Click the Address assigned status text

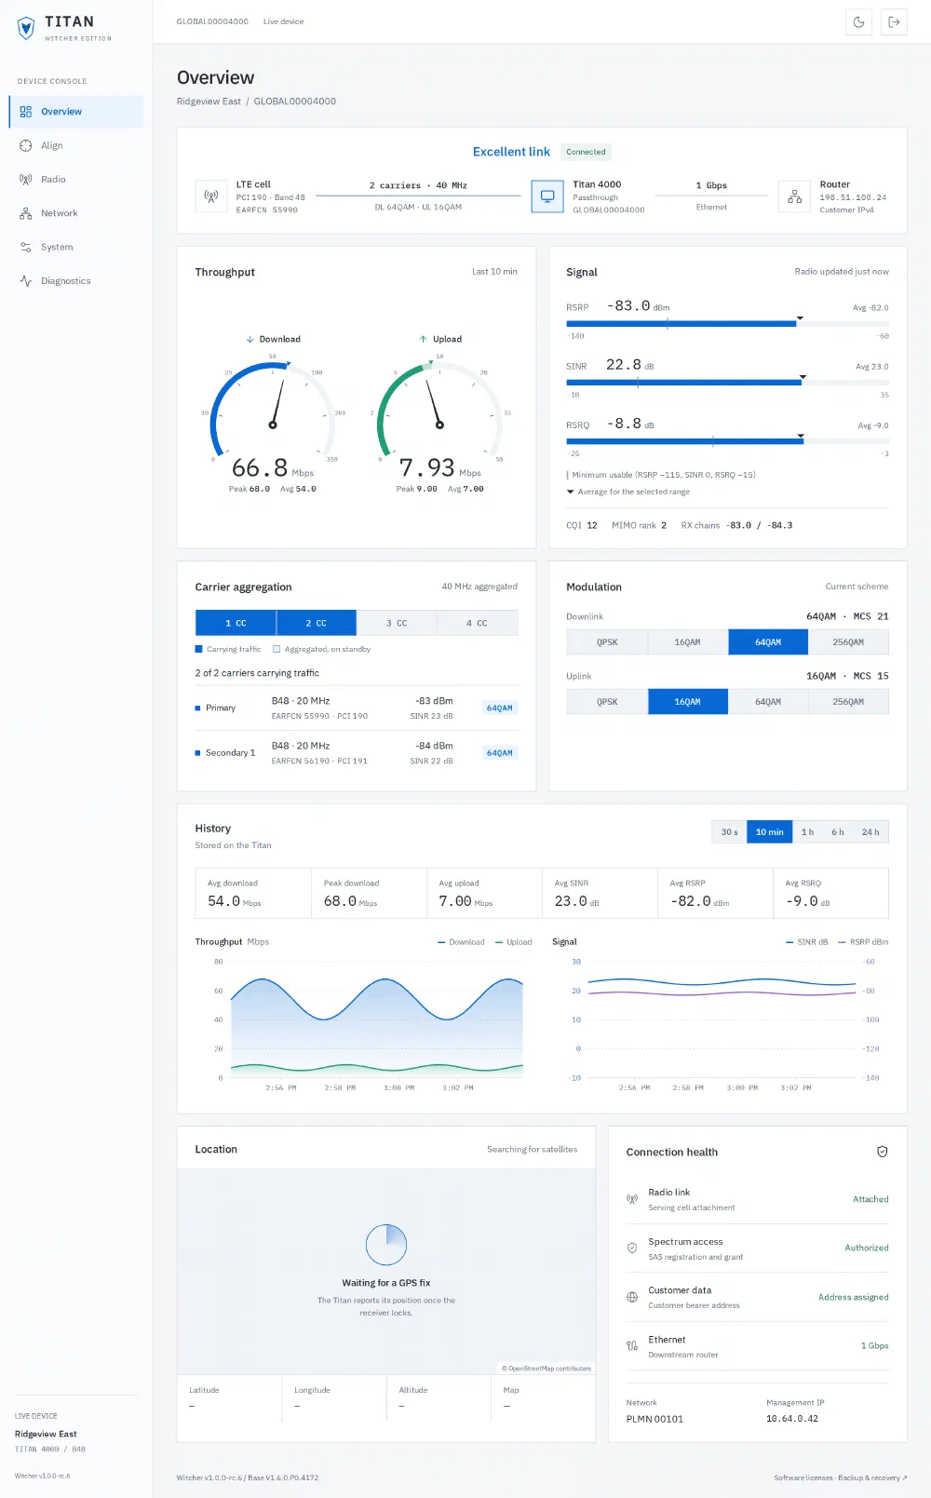pos(854,1297)
